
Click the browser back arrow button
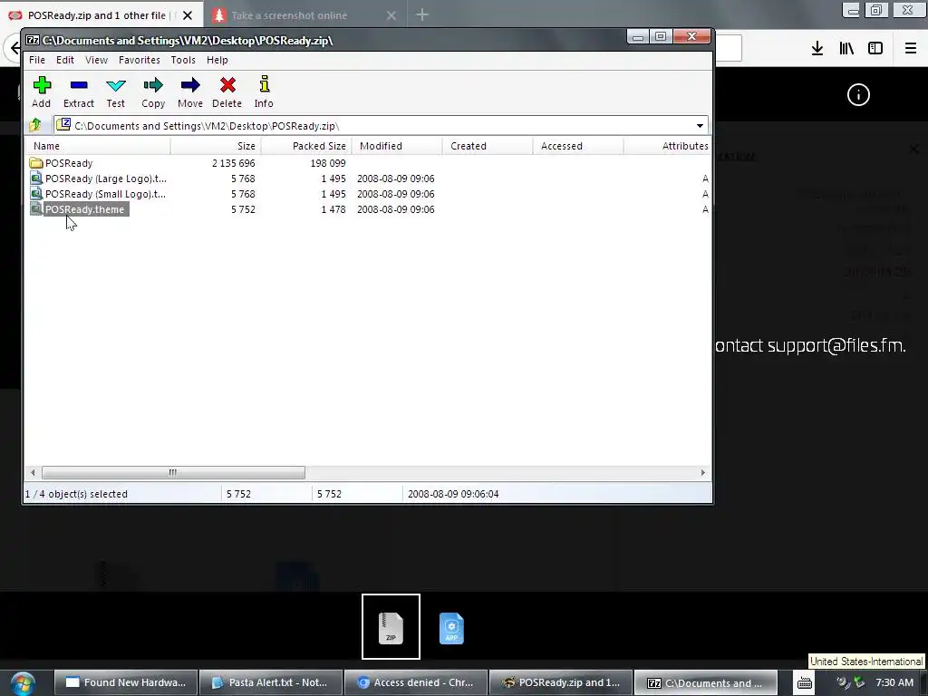coord(14,47)
